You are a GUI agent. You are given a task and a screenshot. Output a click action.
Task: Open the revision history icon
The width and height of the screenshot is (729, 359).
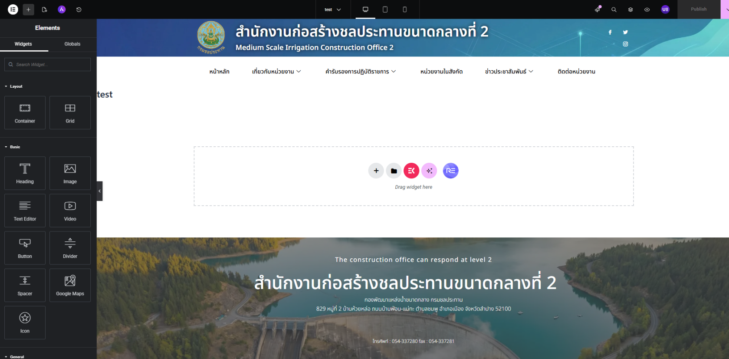pos(79,9)
